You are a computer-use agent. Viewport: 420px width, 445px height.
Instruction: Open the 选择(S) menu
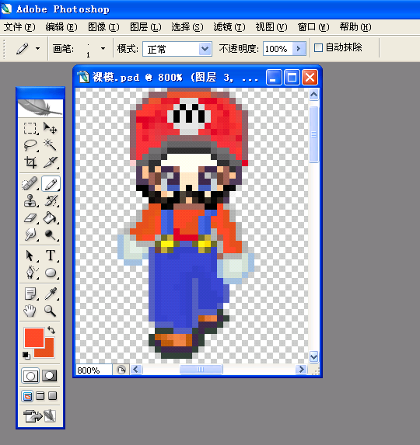tap(187, 27)
